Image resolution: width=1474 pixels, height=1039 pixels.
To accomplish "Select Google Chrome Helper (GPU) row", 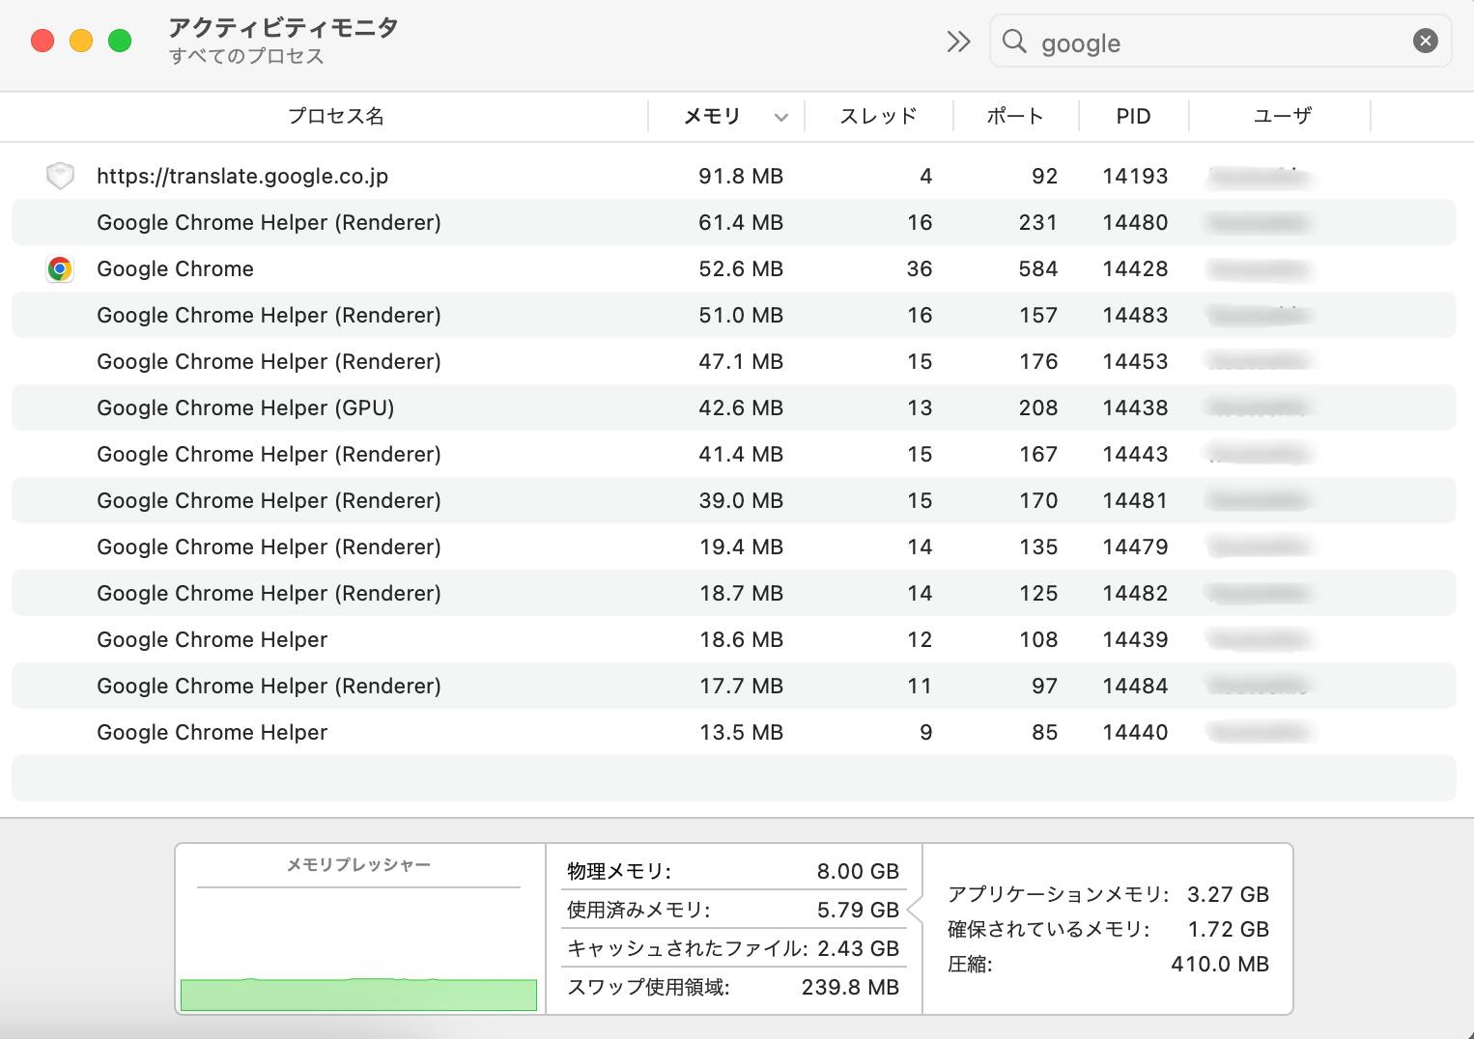I will [734, 407].
